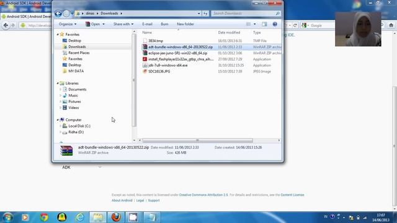Screen dimensions: 397x223
Task: Open the recent locations dropdown arrow
Action: [x=72, y=14]
